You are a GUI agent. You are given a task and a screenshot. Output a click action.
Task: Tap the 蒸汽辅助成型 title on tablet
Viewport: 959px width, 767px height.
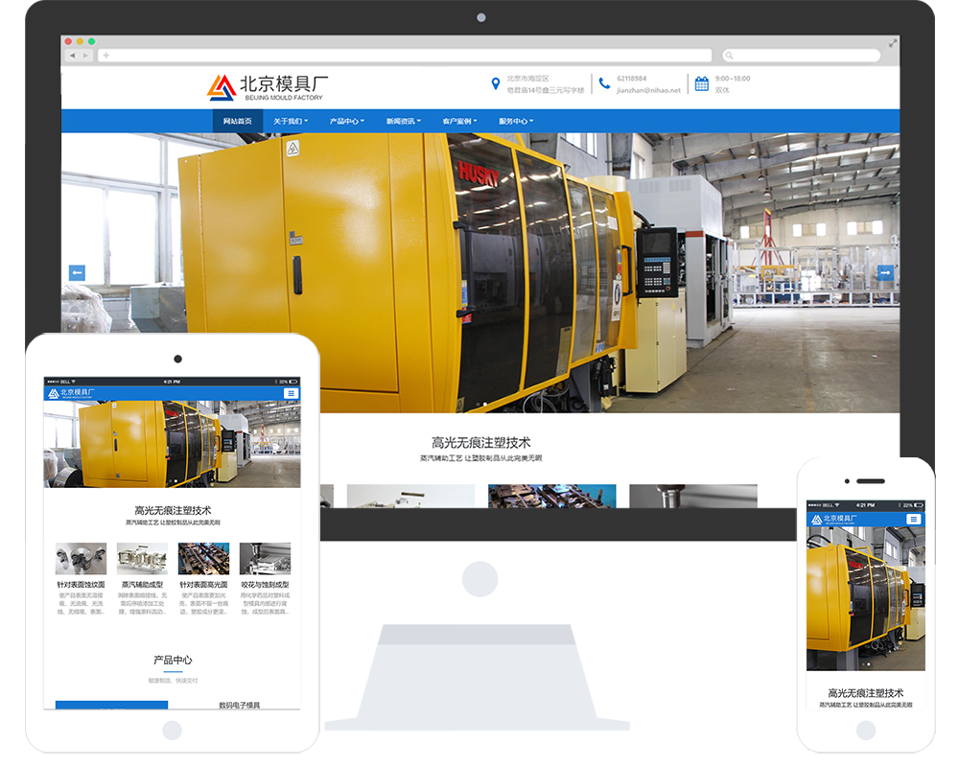click(x=142, y=585)
